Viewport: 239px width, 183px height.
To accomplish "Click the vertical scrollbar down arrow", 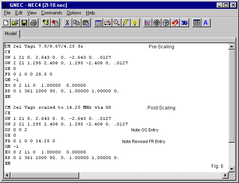I will point(231,169).
